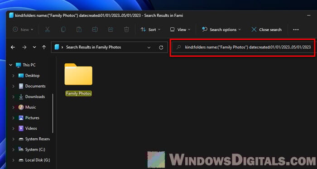Expand the Local Disk (G:) node
The image size is (317, 169).
(x=13, y=160)
